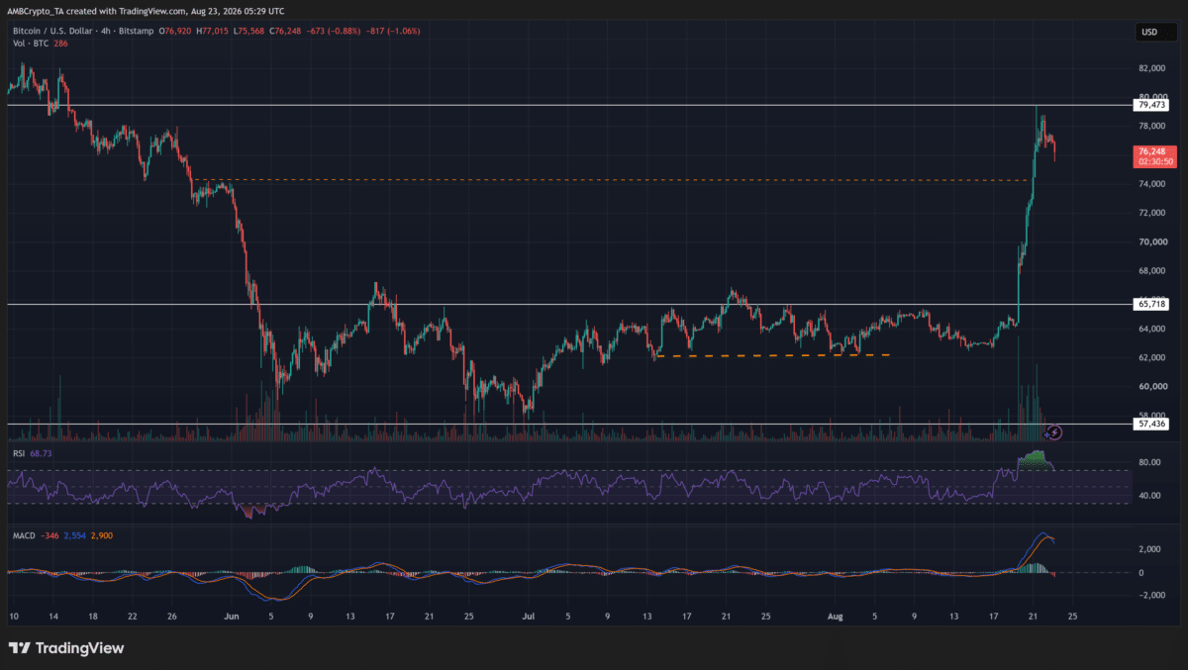The height and width of the screenshot is (670, 1188).
Task: Click the 78,000 price axis label
Action: pyautogui.click(x=1150, y=127)
